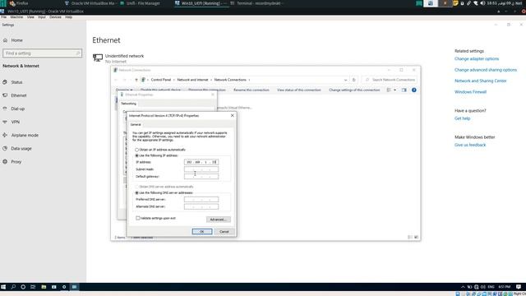Cancel the IPv4 properties dialog

pos(224,232)
